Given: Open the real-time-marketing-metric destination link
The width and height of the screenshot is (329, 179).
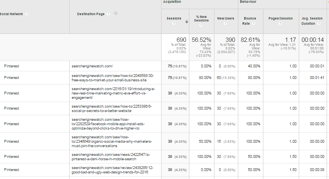Looking at the screenshot, I should (113, 93).
